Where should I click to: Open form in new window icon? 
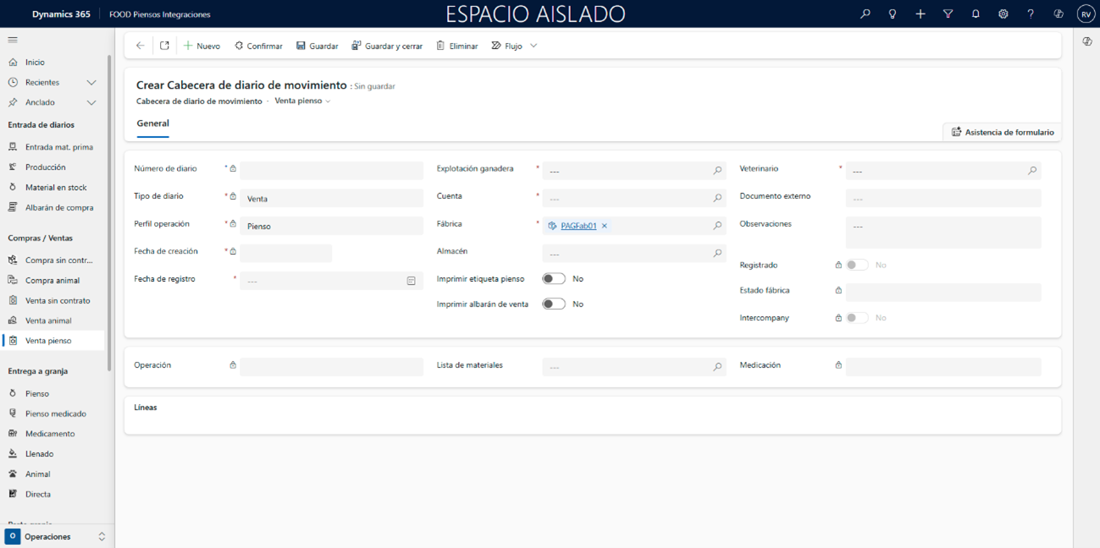pos(164,46)
